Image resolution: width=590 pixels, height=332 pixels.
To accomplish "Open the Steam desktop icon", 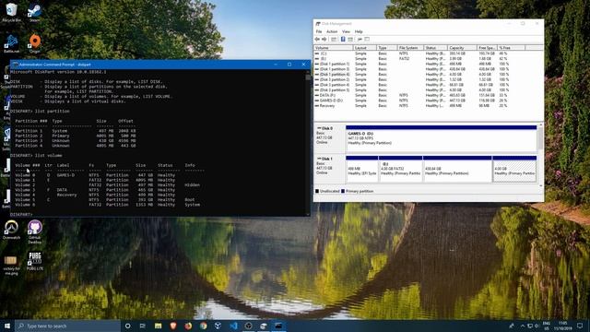I will click(34, 12).
